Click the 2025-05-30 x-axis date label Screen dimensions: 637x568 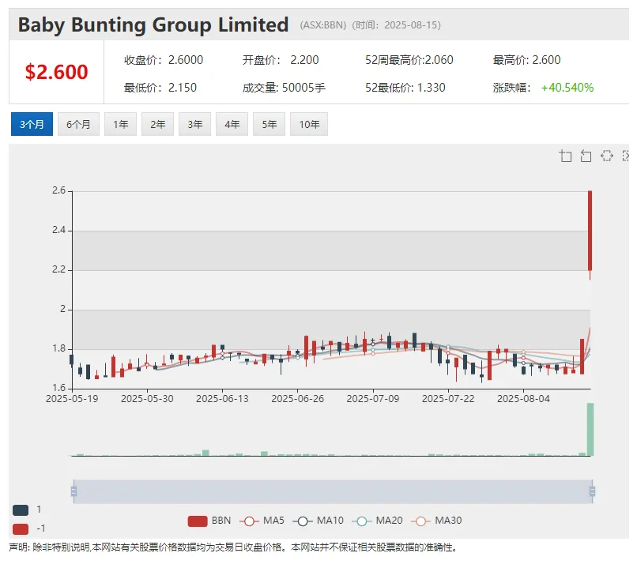(x=147, y=399)
